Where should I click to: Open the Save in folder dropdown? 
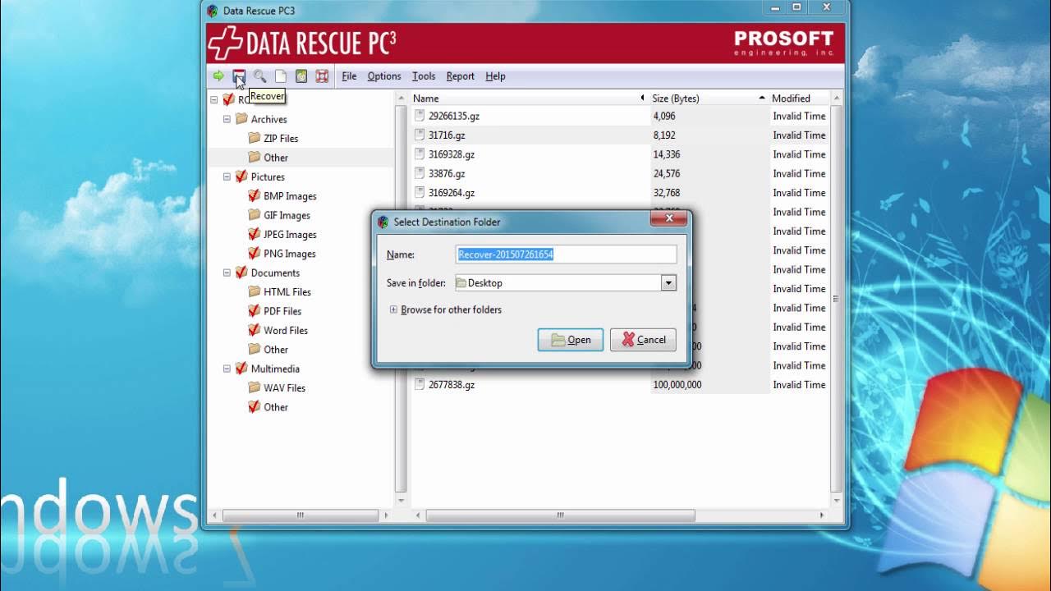tap(668, 283)
